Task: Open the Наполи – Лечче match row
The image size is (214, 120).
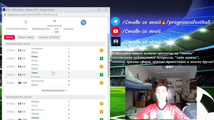Action: click(x=55, y=104)
